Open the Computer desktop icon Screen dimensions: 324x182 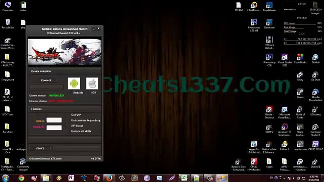pos(8,7)
